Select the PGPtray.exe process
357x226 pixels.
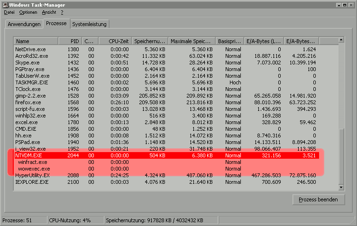166,69
